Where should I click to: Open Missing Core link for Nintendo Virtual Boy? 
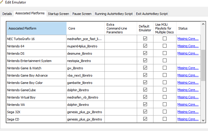(188, 97)
